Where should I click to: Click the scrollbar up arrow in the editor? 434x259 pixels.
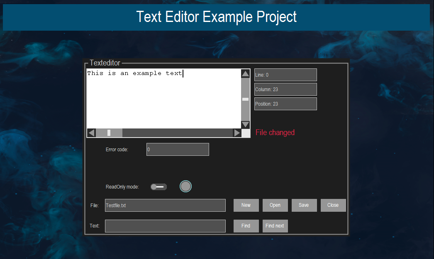245,74
